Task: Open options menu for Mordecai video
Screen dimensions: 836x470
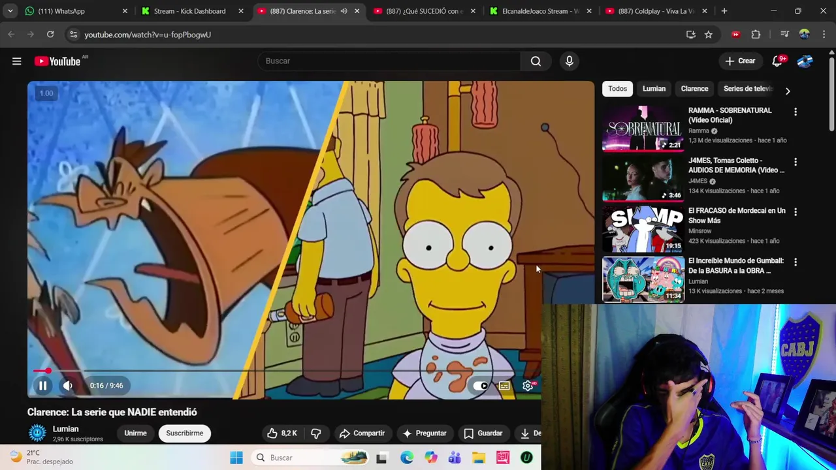Action: (x=796, y=212)
